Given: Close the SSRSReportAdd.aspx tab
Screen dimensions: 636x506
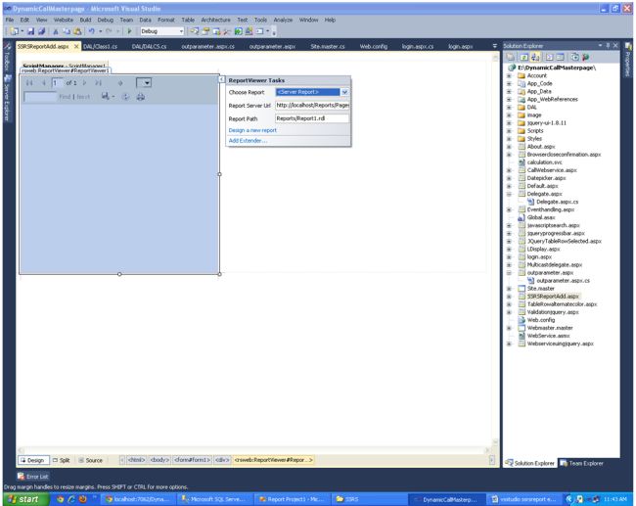Looking at the screenshot, I should click(76, 47).
